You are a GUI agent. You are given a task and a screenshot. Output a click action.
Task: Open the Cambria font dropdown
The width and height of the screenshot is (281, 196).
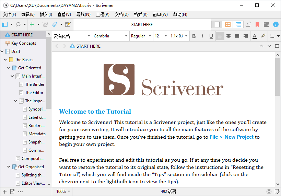(x=110, y=36)
